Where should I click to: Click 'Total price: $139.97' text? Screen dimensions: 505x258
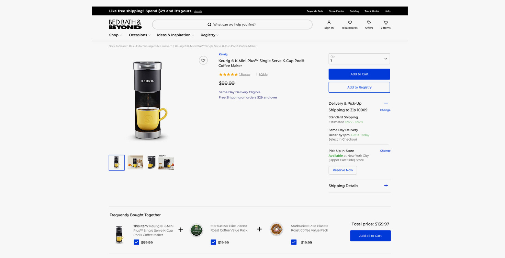coord(370,224)
